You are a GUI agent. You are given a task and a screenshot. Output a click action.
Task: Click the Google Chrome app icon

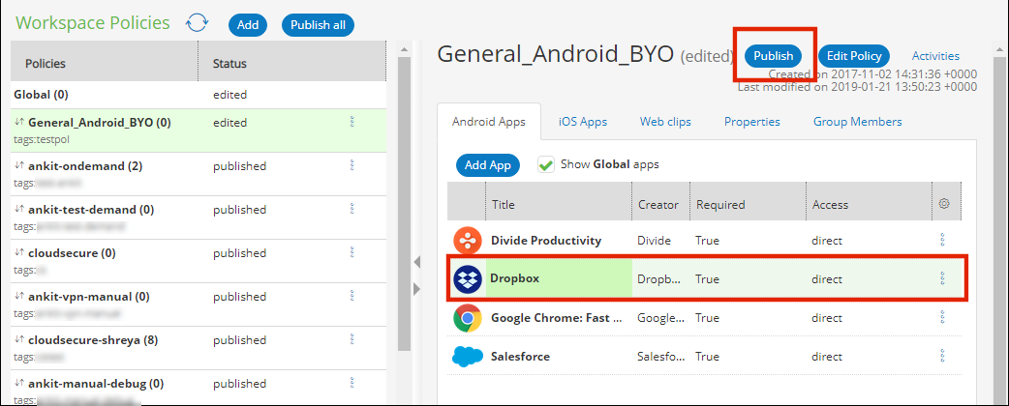[468, 317]
